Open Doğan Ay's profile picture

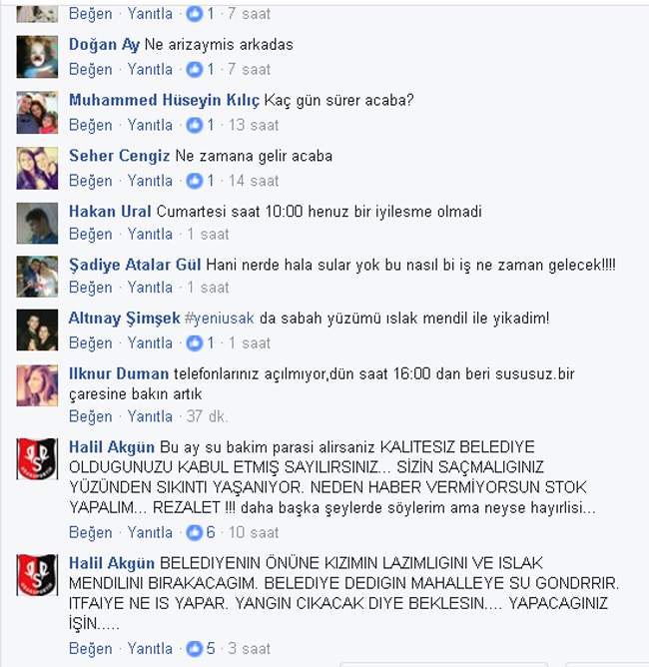click(x=37, y=57)
